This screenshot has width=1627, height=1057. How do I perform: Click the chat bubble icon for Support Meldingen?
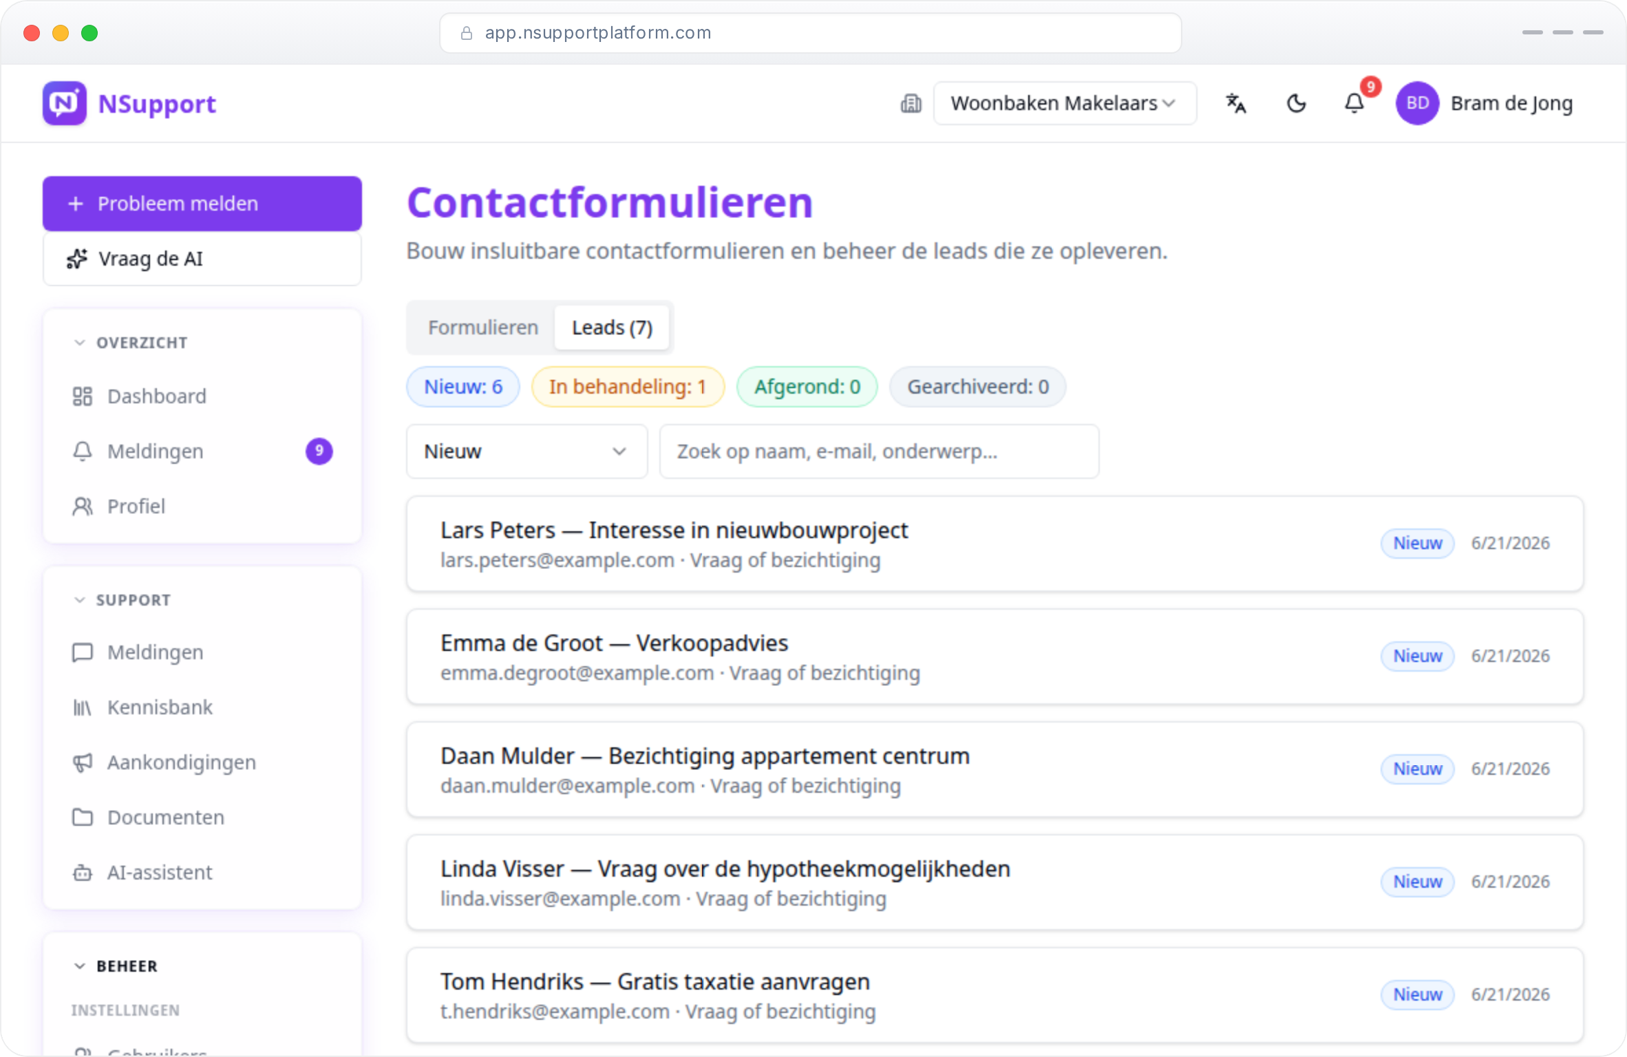(x=83, y=652)
